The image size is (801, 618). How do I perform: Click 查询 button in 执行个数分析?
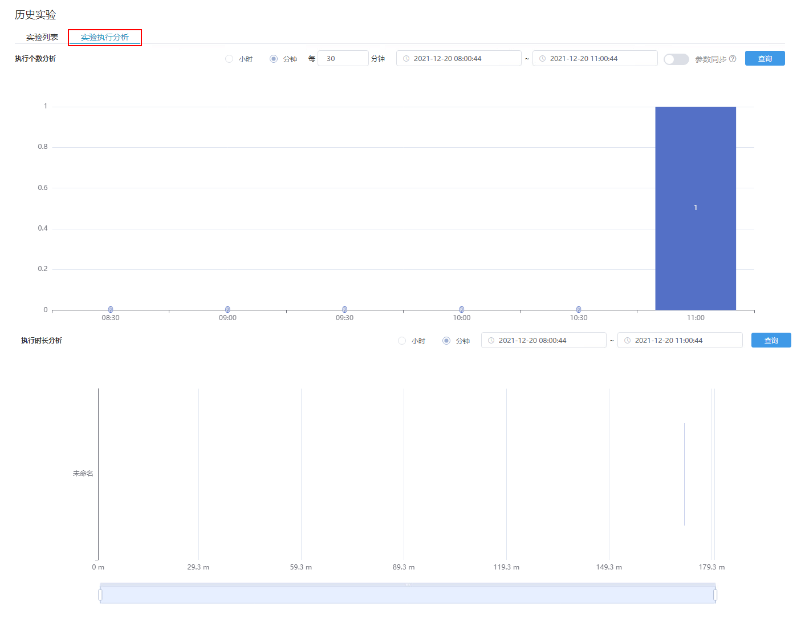click(765, 58)
